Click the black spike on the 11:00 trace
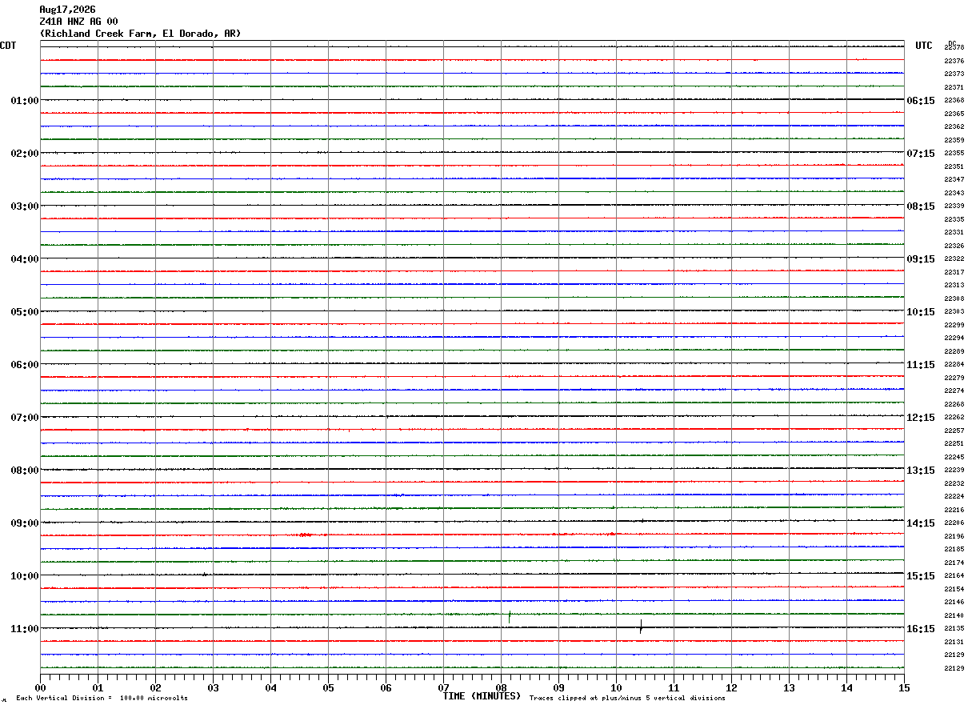Viewport: 968px width, 709px height. [x=641, y=626]
